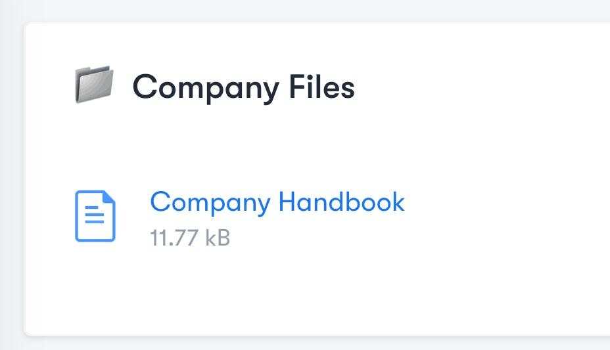Click the 11.77 kB file size text

(x=190, y=238)
